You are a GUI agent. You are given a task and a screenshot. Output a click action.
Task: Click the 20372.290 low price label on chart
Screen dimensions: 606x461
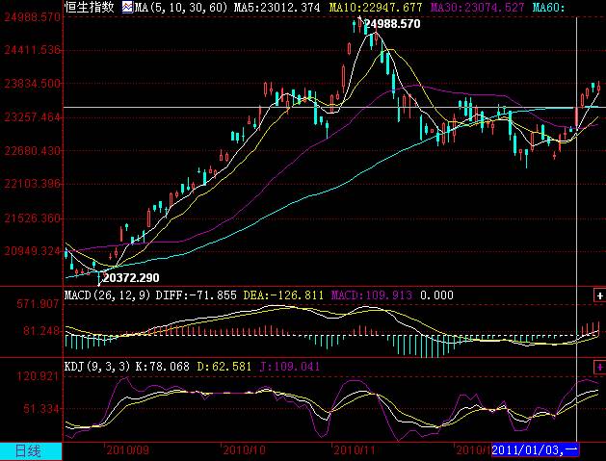131,278
